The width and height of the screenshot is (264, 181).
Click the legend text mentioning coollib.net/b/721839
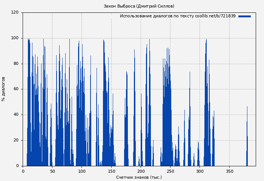[x=177, y=16]
